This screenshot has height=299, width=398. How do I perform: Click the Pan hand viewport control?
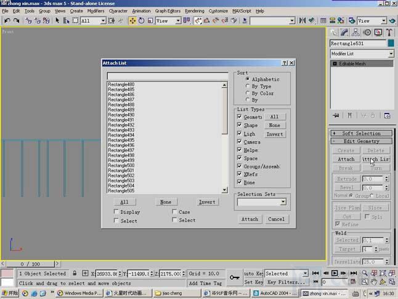click(373, 282)
